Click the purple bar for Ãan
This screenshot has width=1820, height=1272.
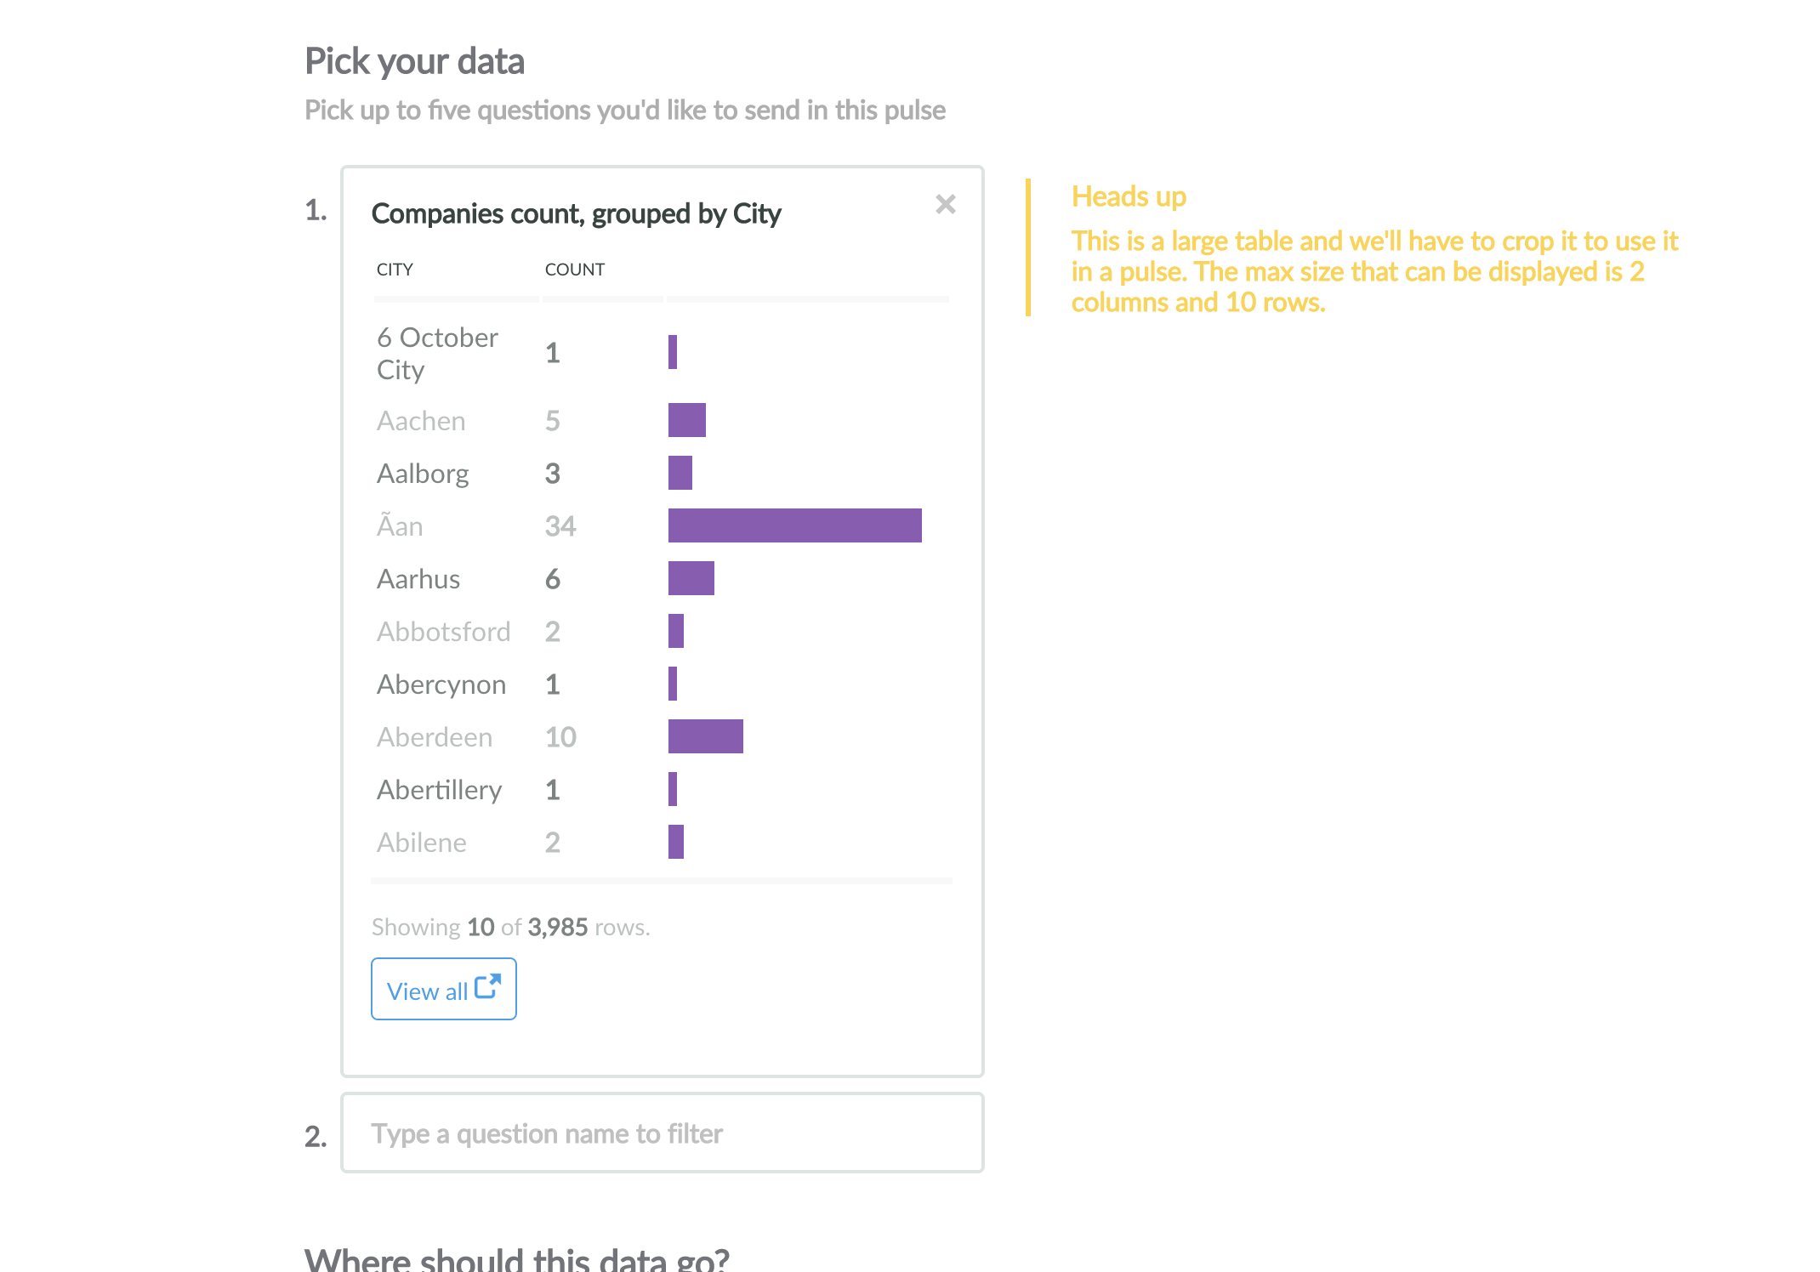794,525
